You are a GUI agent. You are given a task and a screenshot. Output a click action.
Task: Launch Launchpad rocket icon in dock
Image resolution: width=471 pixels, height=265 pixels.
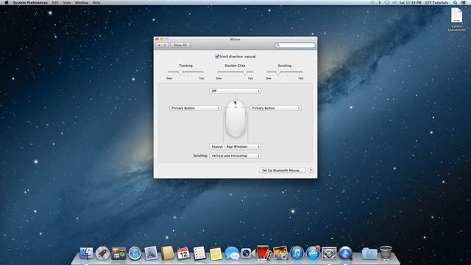click(x=102, y=253)
